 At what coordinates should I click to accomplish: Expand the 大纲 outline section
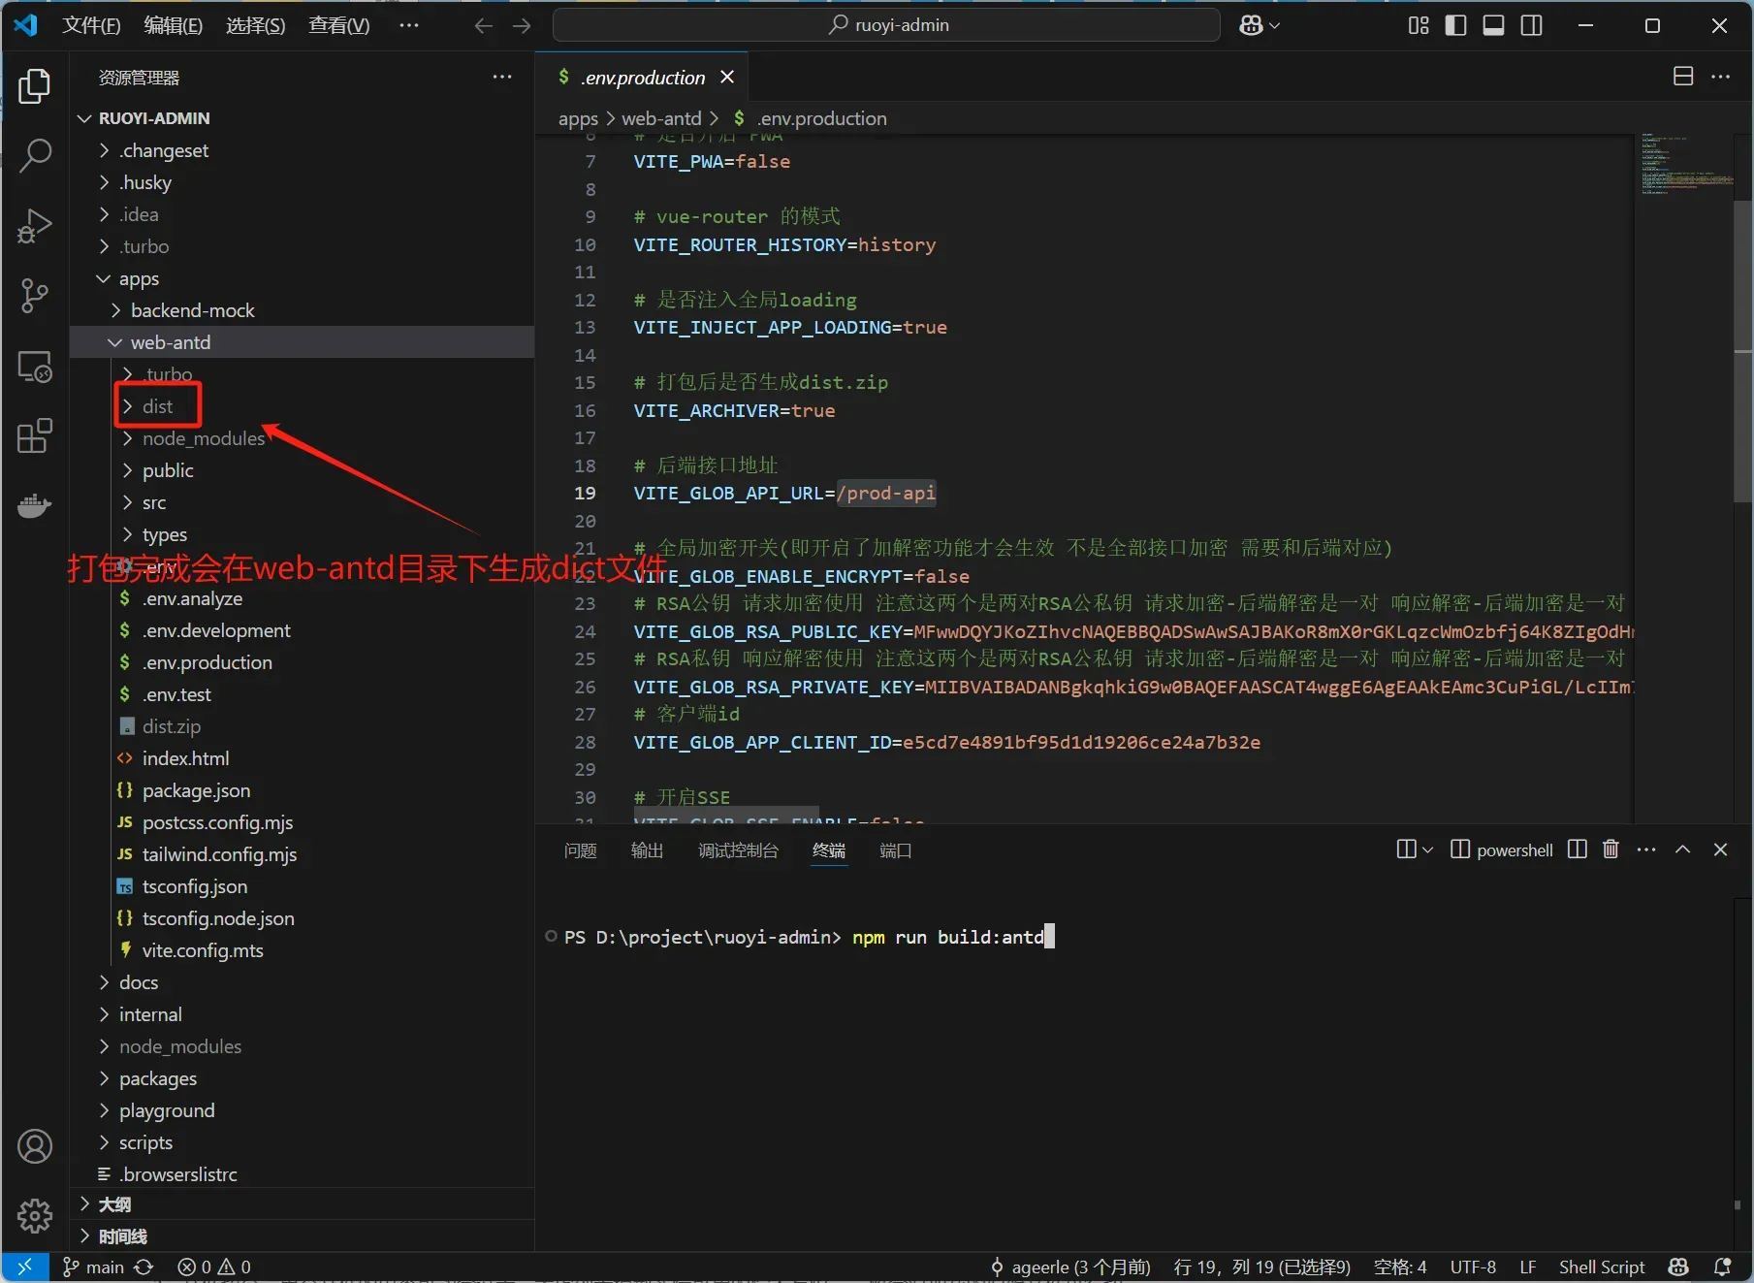(114, 1204)
